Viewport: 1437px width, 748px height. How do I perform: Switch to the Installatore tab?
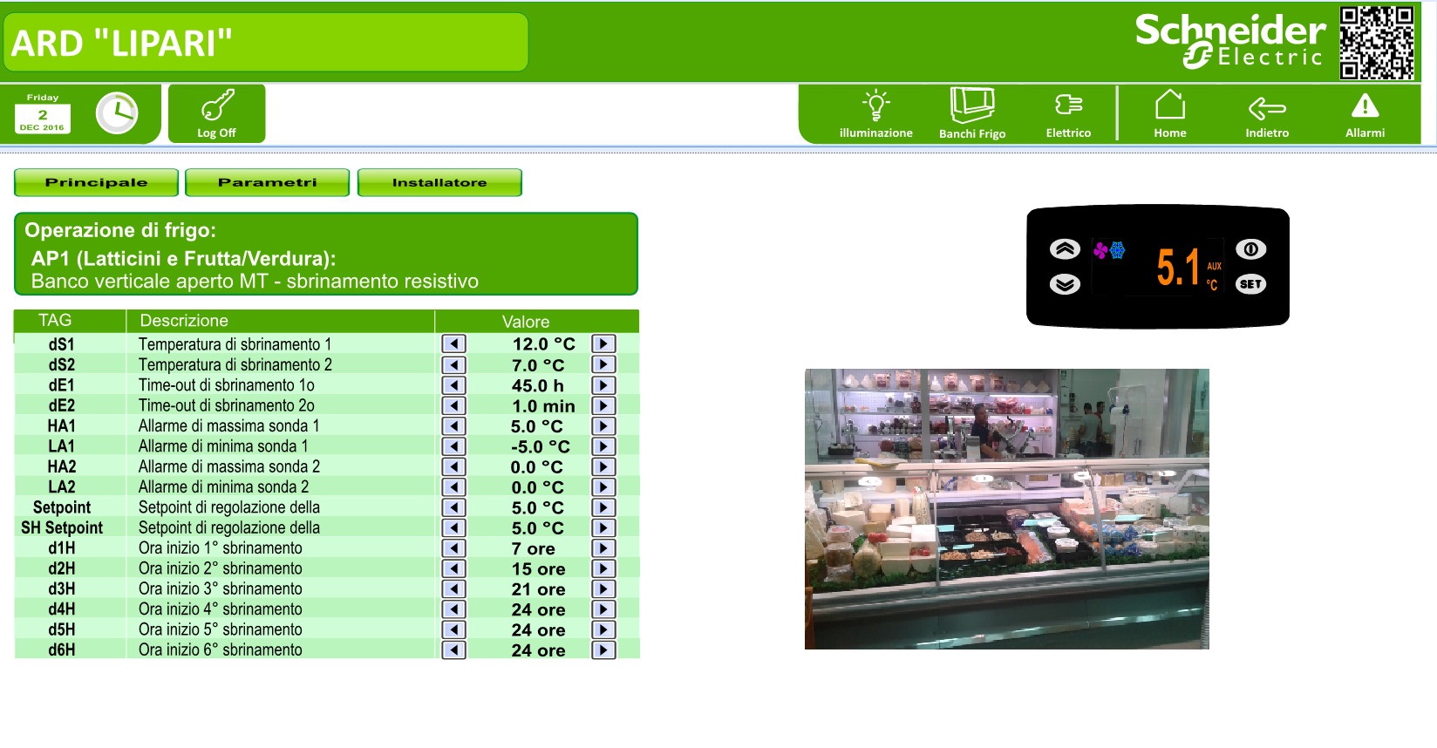pyautogui.click(x=439, y=182)
